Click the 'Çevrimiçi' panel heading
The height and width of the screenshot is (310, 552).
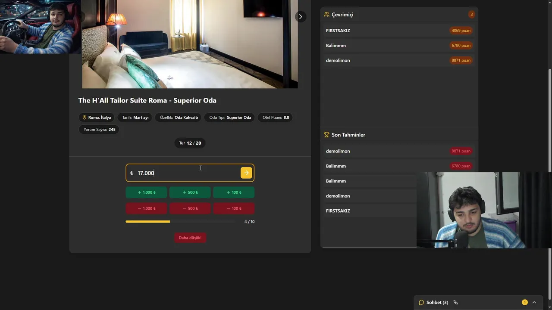coord(342,15)
